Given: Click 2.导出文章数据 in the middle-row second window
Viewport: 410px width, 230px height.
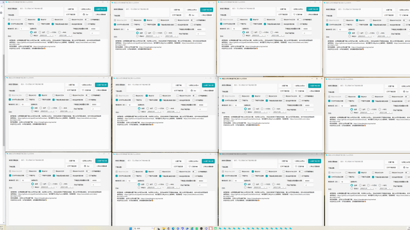Looking at the screenshot, I should 208,90.
